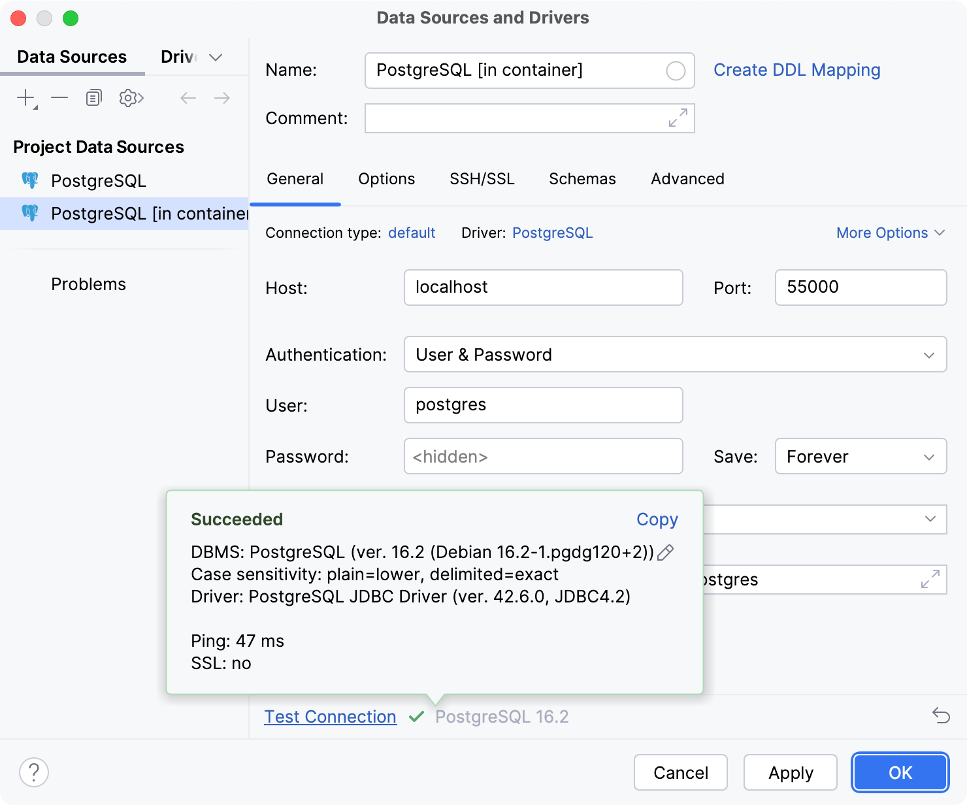Expand the Comment field with its arrow icon

pos(677,118)
